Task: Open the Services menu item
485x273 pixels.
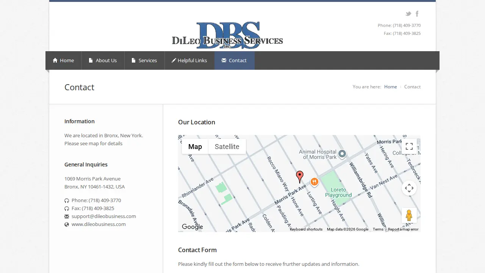Action: pos(144,60)
